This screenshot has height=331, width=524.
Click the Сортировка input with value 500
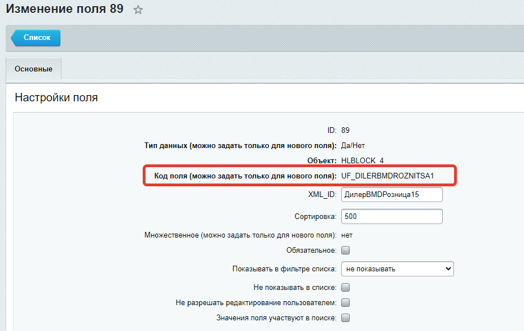pos(391,216)
